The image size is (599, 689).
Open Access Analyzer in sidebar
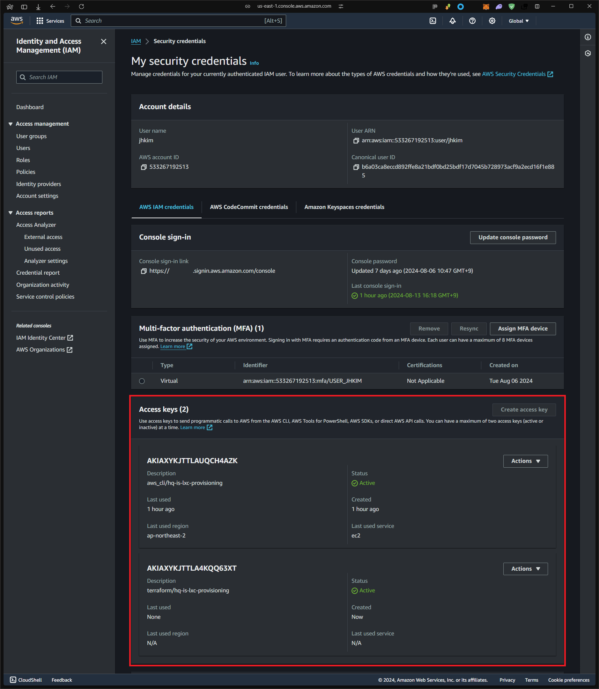[36, 225]
